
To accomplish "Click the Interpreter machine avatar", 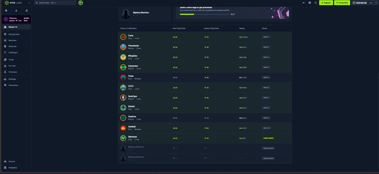I will (x=123, y=67).
